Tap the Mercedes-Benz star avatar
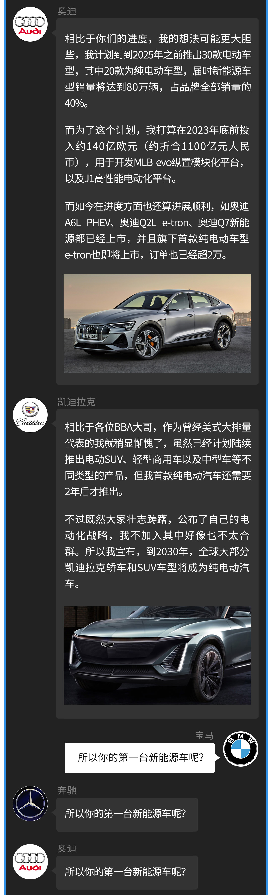Viewport: 272px width, 895px height. click(x=30, y=804)
